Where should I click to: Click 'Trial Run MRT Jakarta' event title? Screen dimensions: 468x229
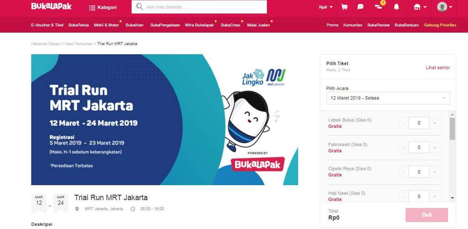(111, 198)
